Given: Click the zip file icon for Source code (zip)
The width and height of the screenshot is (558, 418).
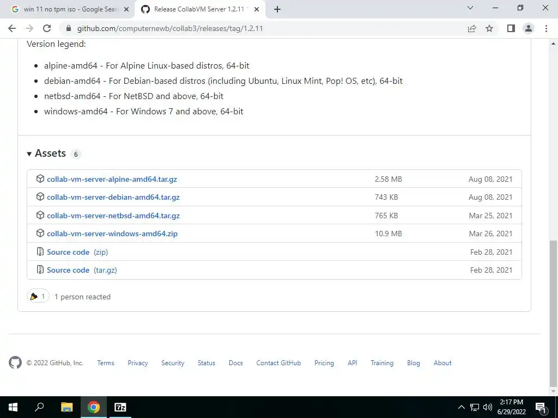Looking at the screenshot, I should (40, 251).
